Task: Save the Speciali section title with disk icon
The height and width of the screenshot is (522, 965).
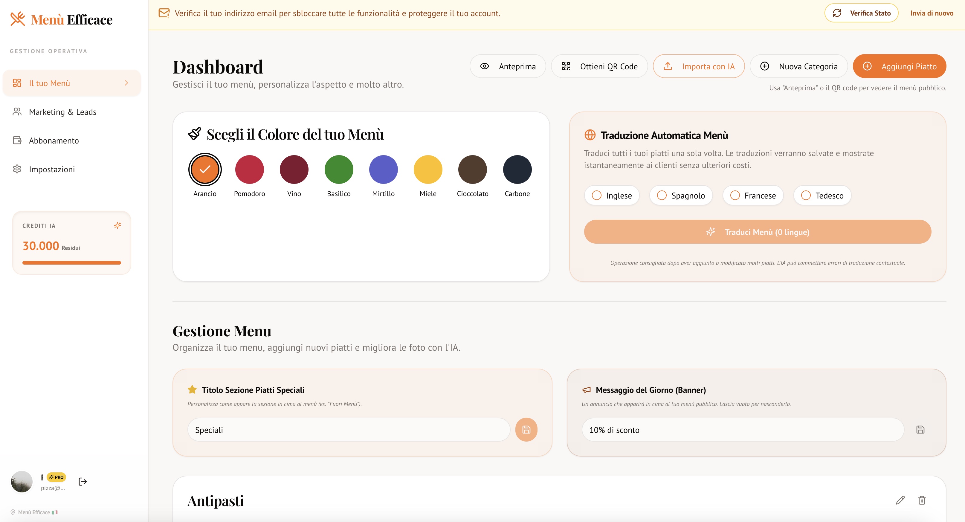Action: click(526, 430)
